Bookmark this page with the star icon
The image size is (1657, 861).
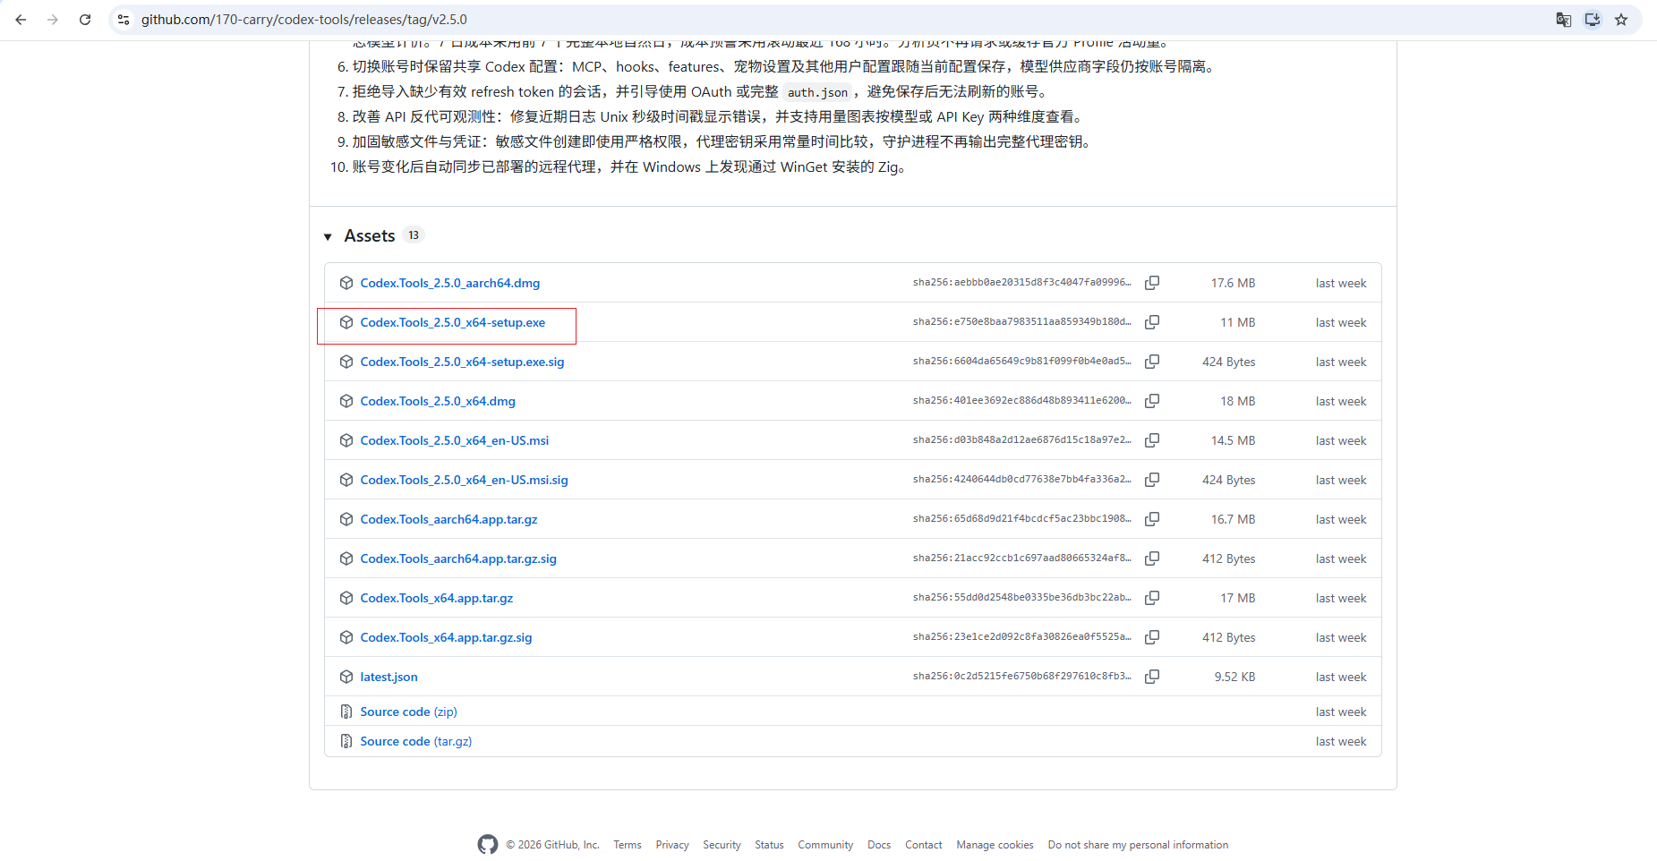[1621, 20]
